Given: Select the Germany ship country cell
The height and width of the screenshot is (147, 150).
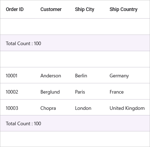Looking at the screenshot, I should point(127,75).
